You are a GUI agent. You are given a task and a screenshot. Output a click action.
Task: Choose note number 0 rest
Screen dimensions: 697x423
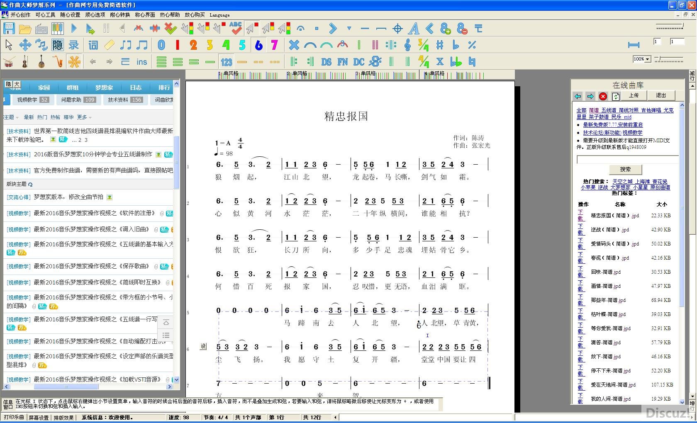[x=161, y=45]
